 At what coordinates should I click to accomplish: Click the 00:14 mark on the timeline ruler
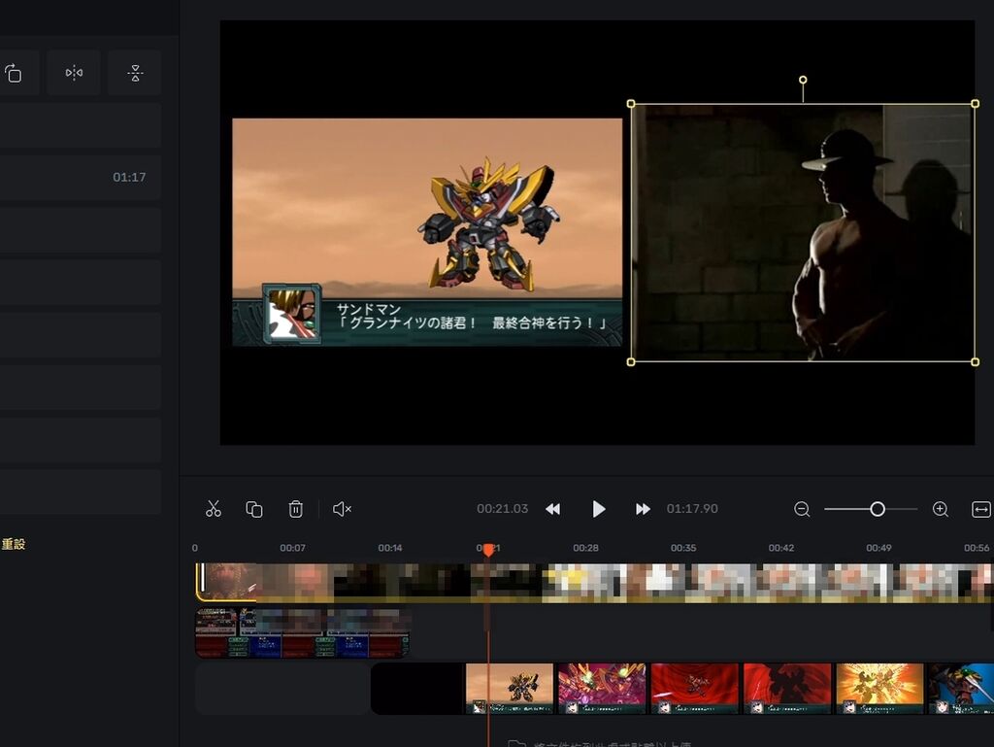(390, 548)
